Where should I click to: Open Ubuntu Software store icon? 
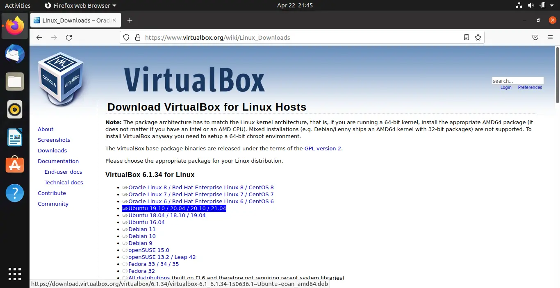[x=15, y=165]
